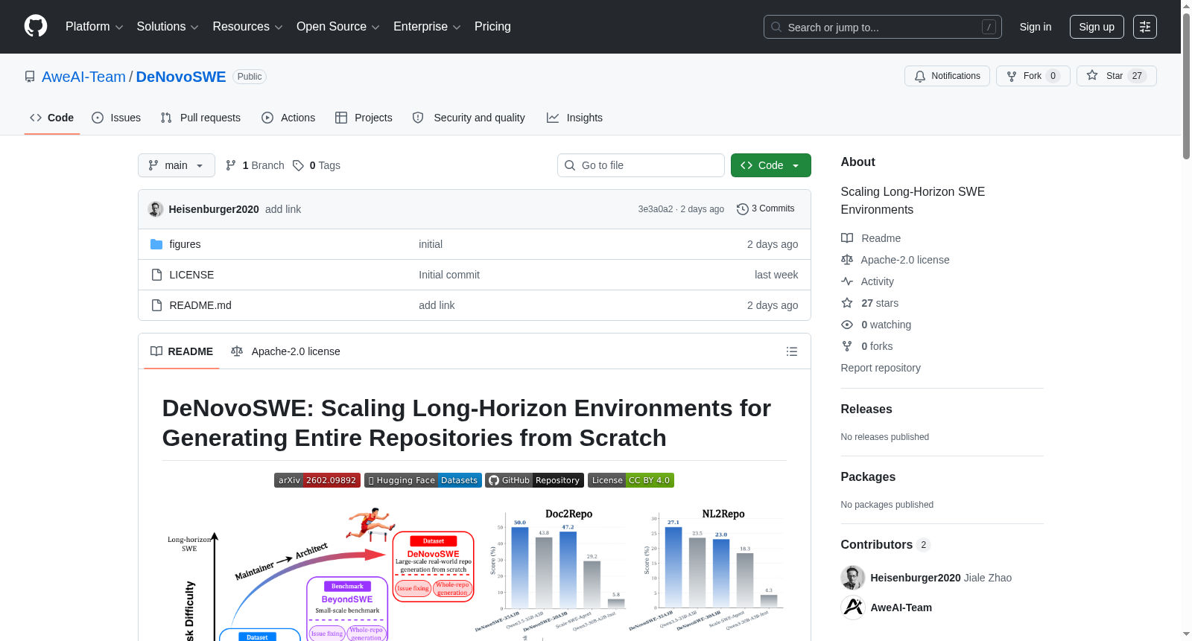Viewport: 1192px width, 641px height.
Task: Click the README overview figure image
Action: [x=474, y=574]
